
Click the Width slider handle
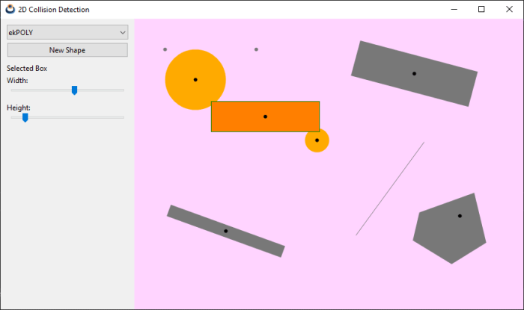tap(74, 90)
